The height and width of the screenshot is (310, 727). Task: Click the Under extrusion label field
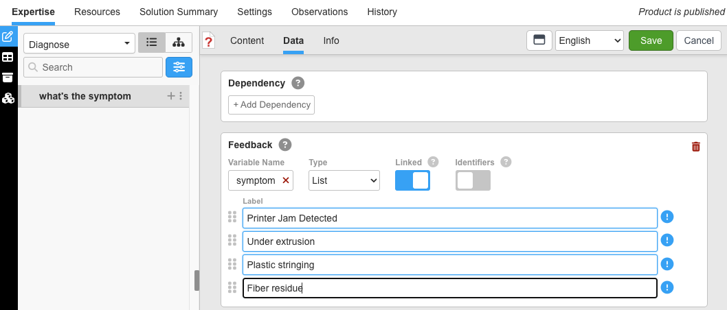click(x=449, y=241)
